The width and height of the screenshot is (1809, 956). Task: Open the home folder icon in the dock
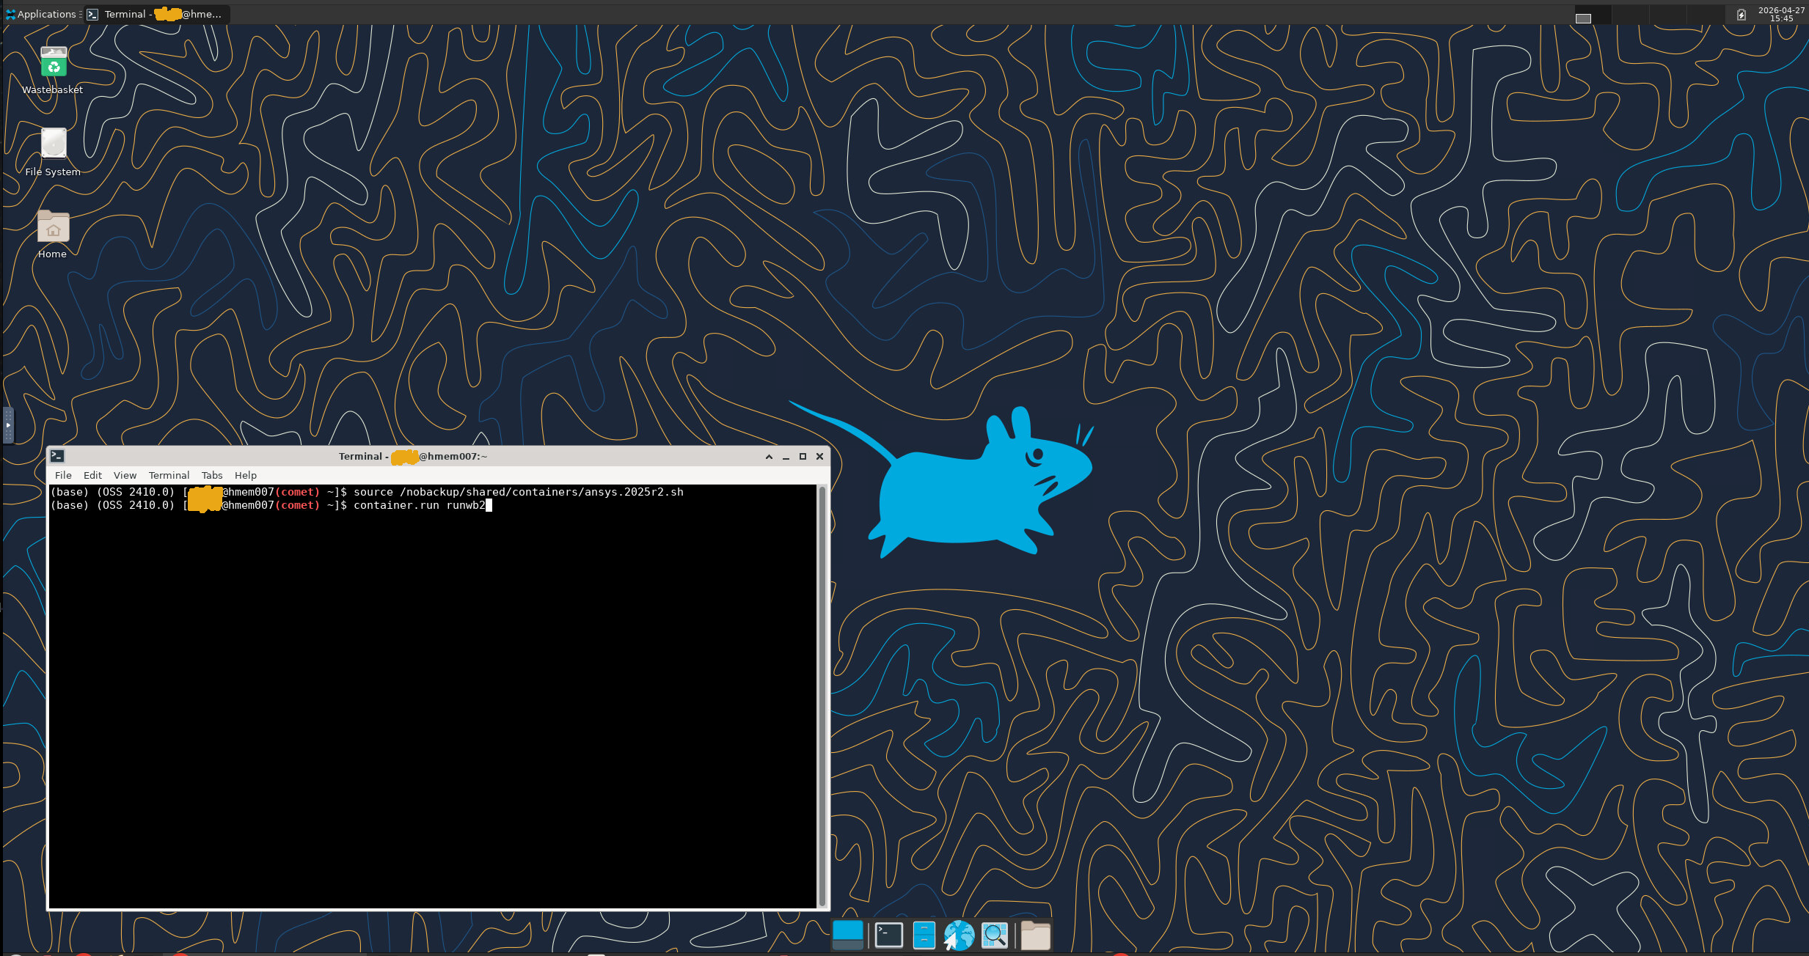pos(1036,935)
